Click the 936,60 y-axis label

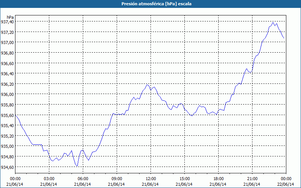[7, 63]
